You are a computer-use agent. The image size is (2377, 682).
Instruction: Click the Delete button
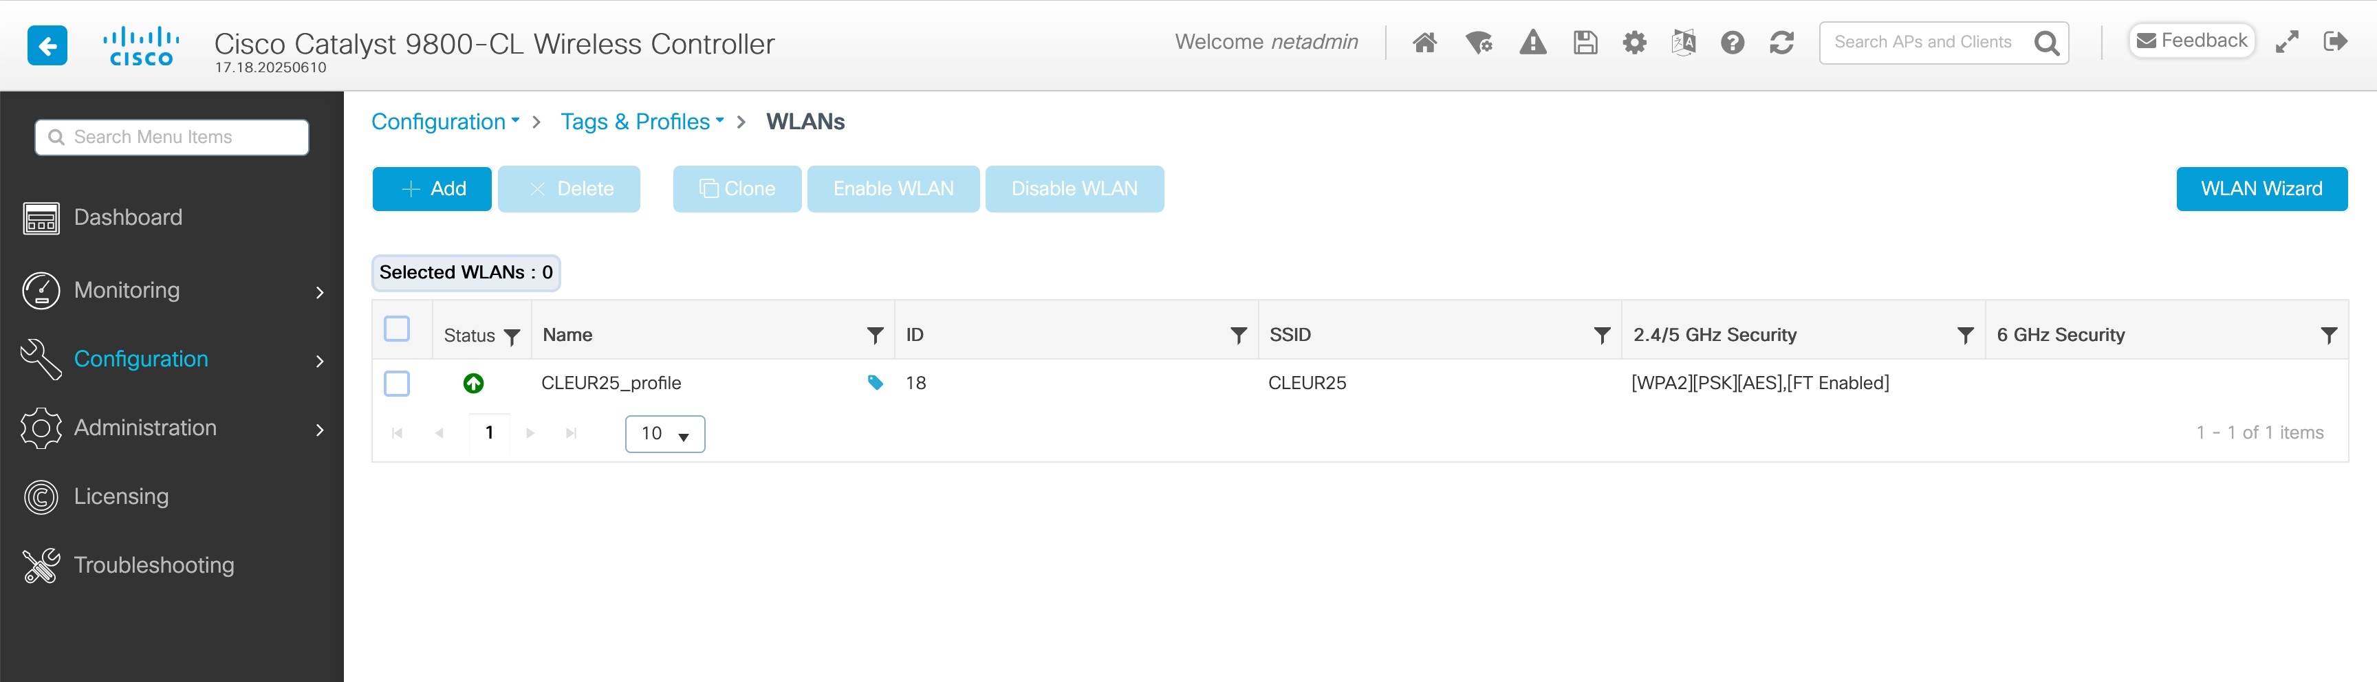point(569,189)
